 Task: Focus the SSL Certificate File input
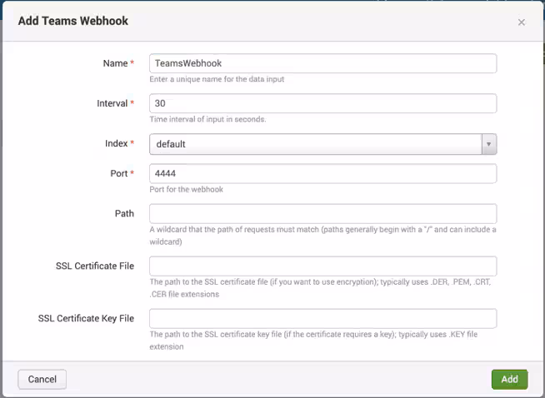click(322, 266)
